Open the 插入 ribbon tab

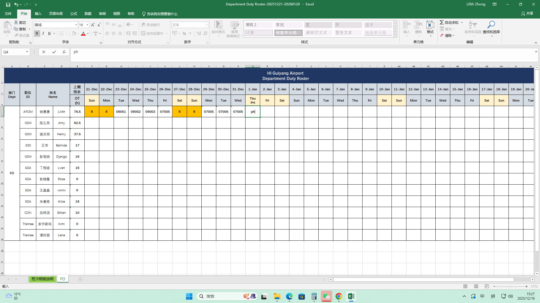tap(38, 14)
